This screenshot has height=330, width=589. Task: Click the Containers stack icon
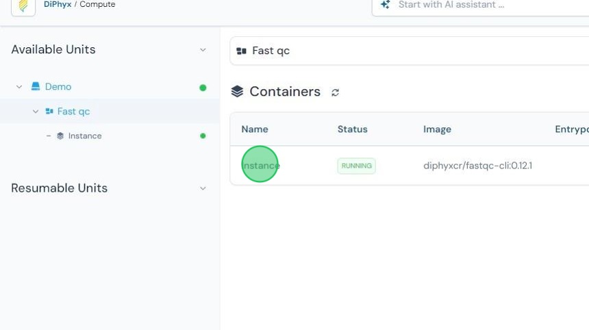click(x=238, y=91)
